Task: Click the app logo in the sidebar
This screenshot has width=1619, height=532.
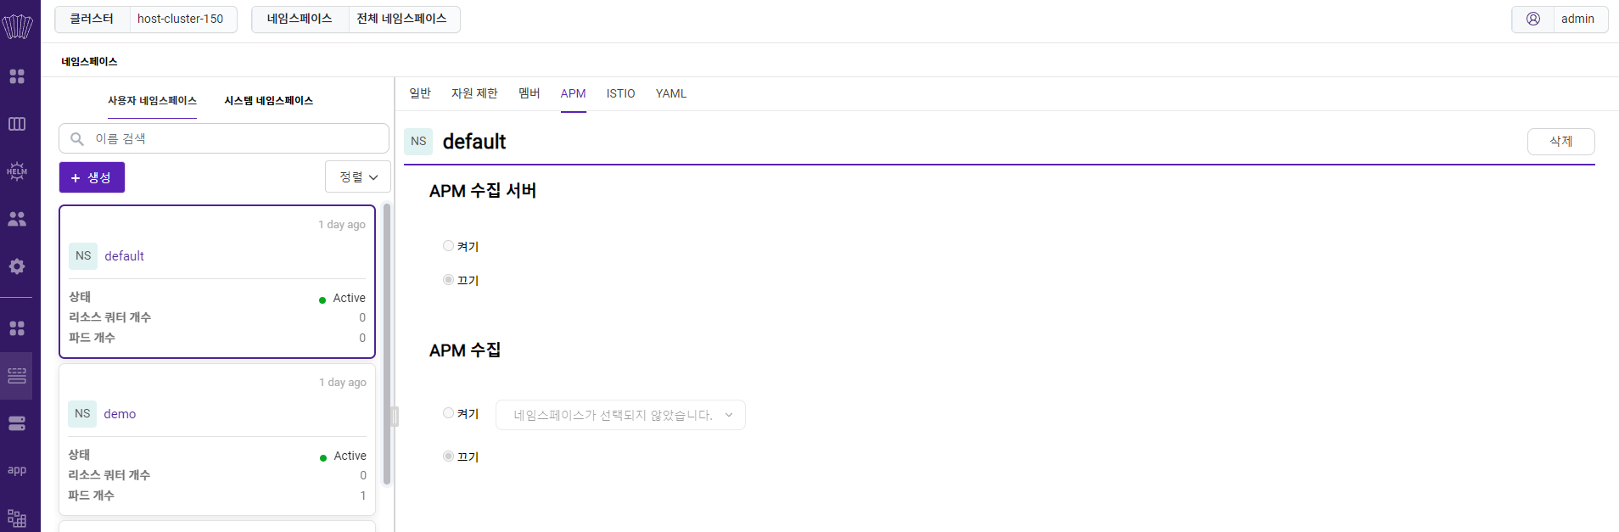Action: coord(17,25)
